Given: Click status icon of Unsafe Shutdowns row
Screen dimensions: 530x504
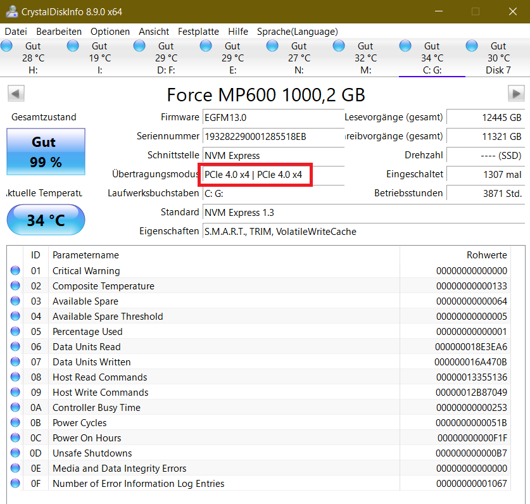Looking at the screenshot, I should coord(15,453).
